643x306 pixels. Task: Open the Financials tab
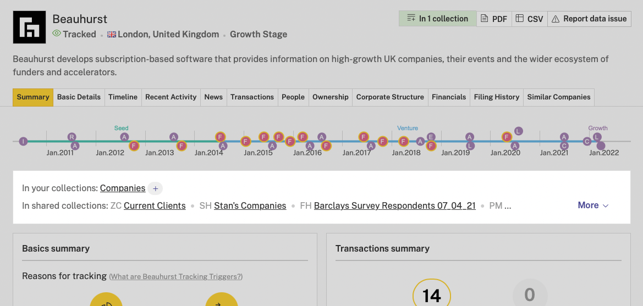pos(449,97)
